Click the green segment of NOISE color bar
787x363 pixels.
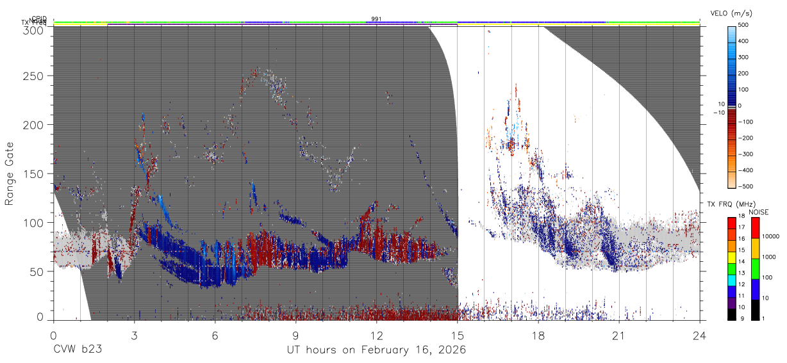click(x=755, y=268)
